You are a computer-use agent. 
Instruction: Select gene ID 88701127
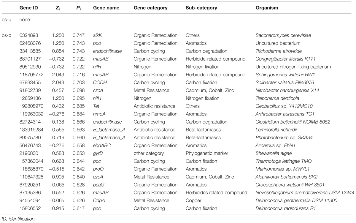click(x=30, y=59)
